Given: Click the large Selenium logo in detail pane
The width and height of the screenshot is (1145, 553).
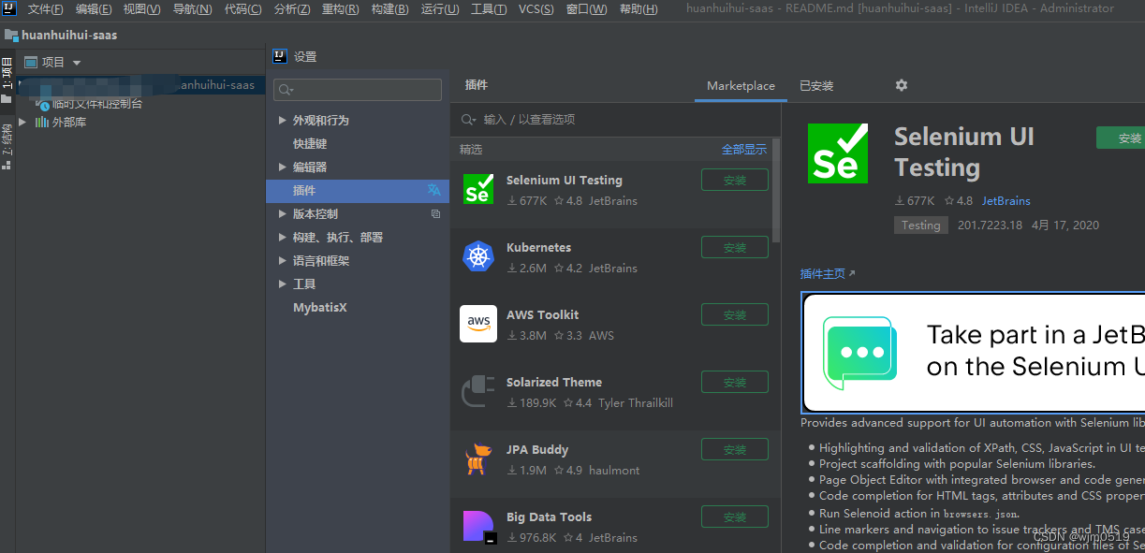Looking at the screenshot, I should point(838,153).
